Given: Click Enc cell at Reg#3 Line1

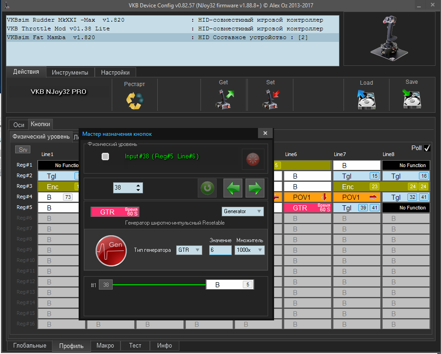Looking at the screenshot, I should 58,187.
